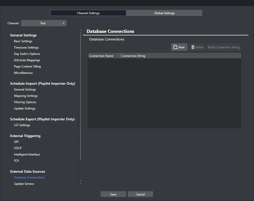
Task: Switch to Global Settings tab
Action: (164, 13)
